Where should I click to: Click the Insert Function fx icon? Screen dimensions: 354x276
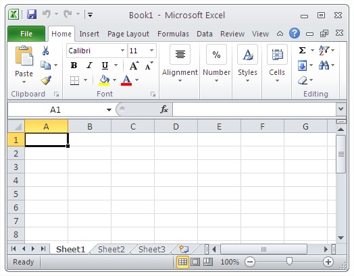(164, 109)
